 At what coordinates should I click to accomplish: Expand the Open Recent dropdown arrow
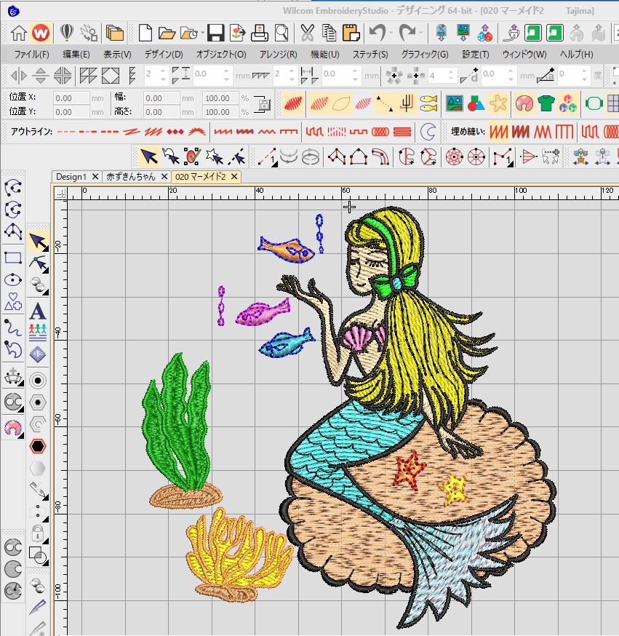tap(202, 33)
